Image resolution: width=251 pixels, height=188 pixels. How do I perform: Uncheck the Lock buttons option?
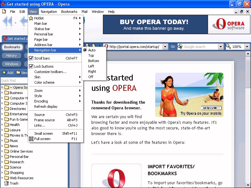coord(31,66)
